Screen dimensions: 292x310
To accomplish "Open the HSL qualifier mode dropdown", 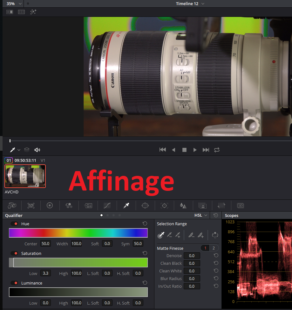I will 201,215.
